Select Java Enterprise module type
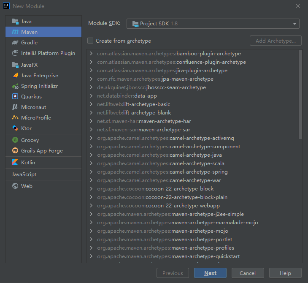The height and width of the screenshot is (283, 308). [x=40, y=76]
